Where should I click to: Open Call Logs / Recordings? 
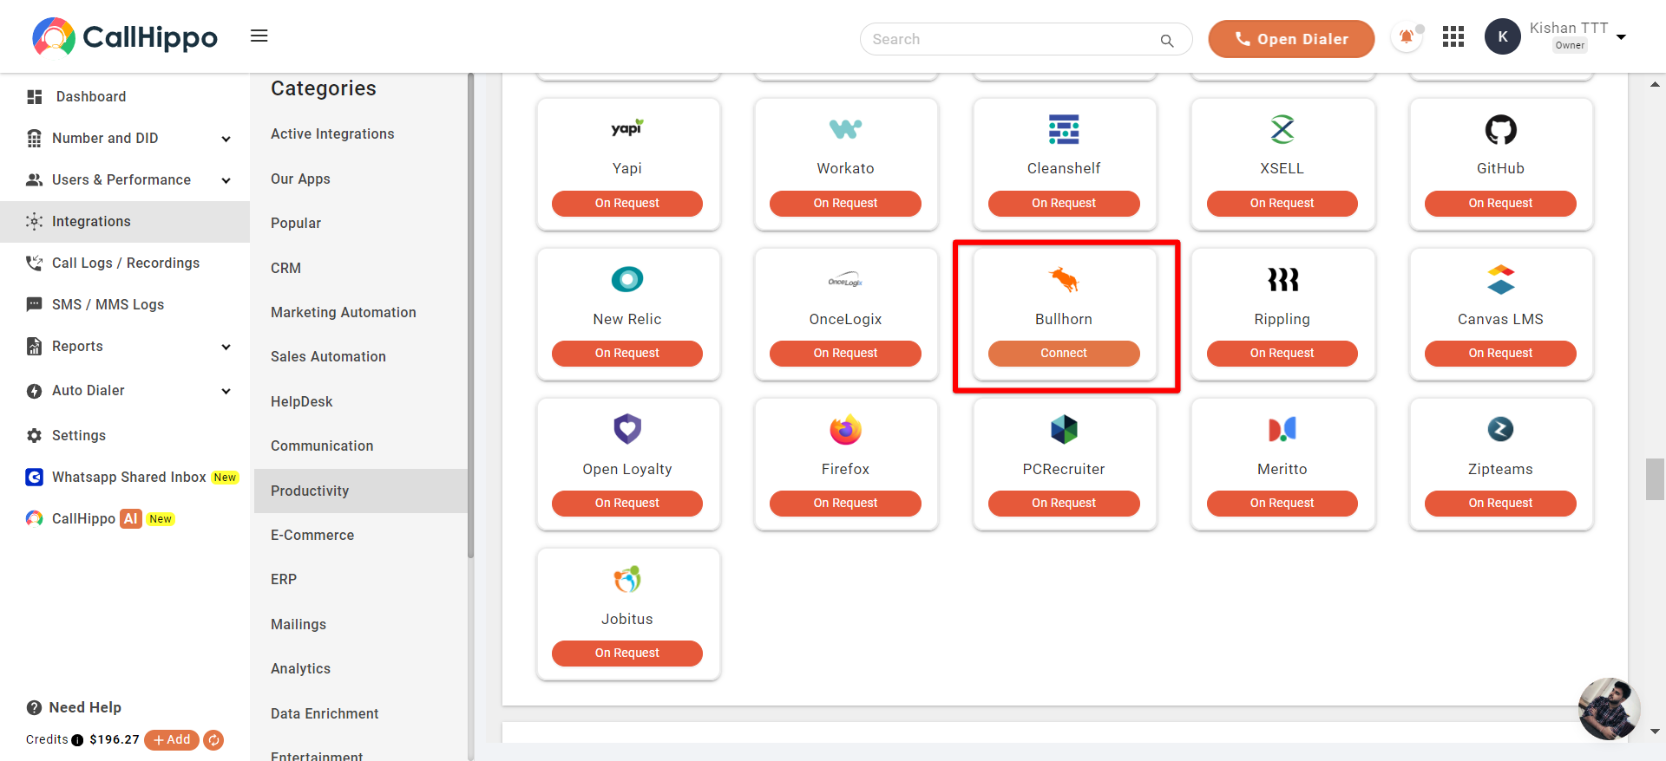point(125,263)
